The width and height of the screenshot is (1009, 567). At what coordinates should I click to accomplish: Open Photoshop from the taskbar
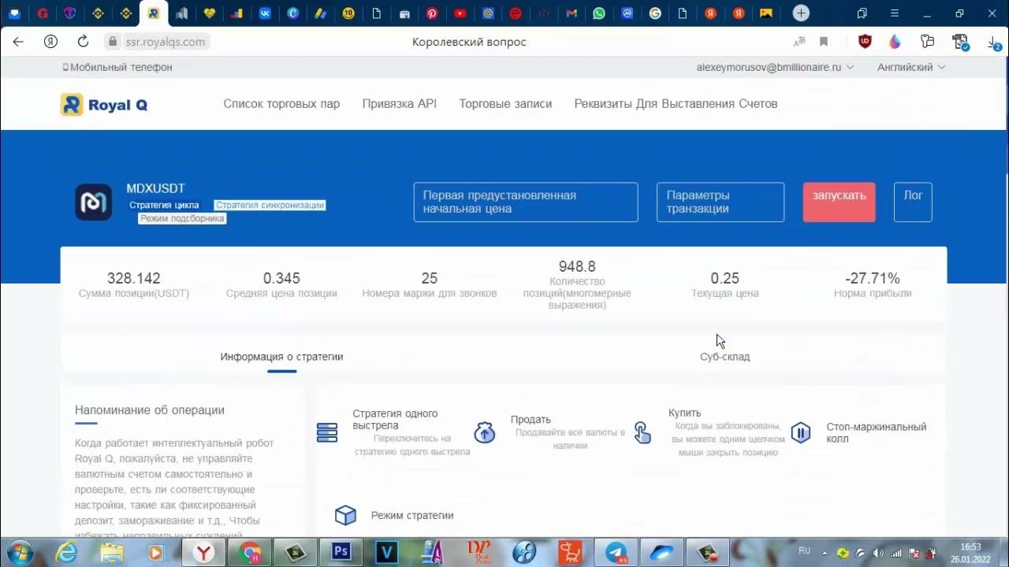(x=341, y=552)
